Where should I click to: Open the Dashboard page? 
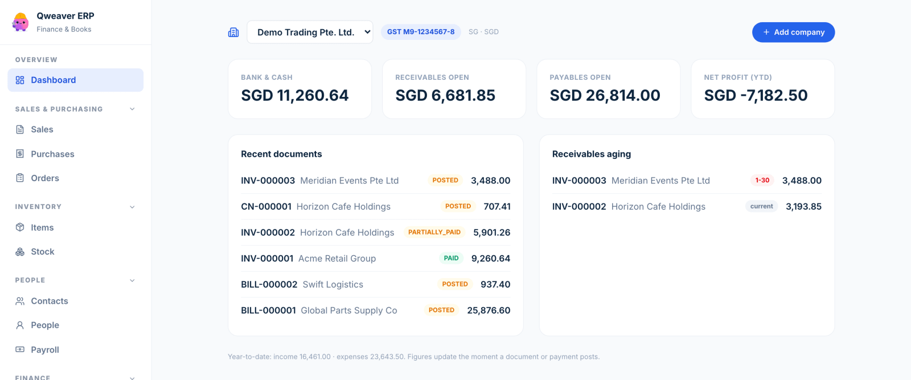coord(75,80)
